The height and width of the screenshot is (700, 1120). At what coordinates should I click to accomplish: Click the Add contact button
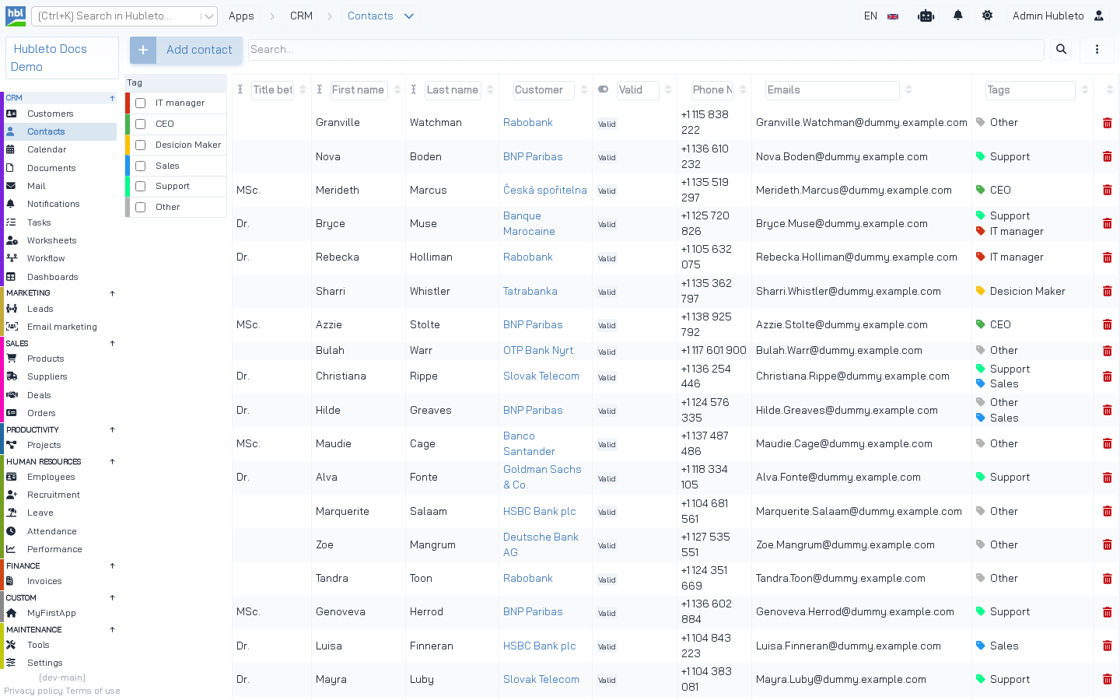click(x=186, y=50)
